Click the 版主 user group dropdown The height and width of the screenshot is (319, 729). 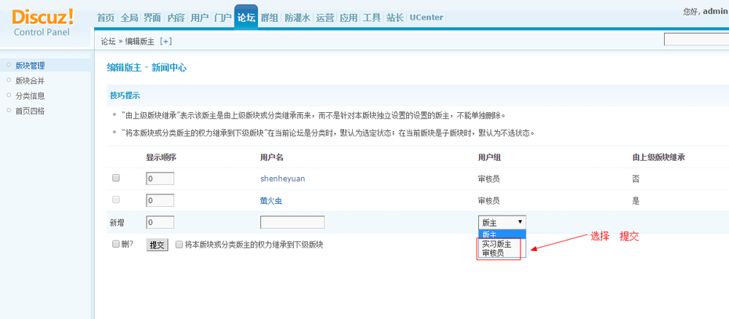502,223
